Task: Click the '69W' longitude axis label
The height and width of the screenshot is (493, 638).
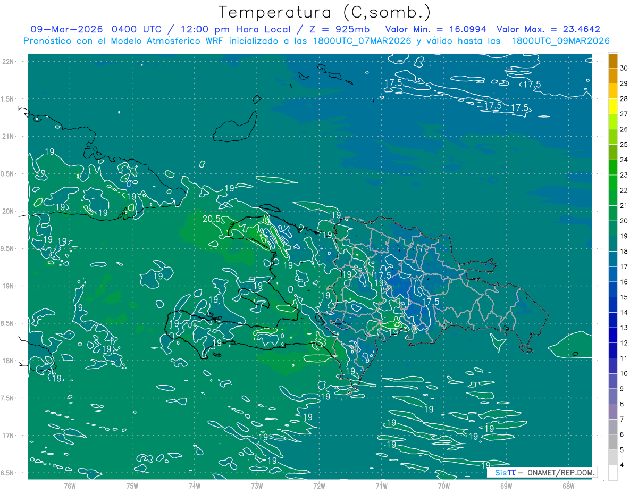Action: [506, 486]
